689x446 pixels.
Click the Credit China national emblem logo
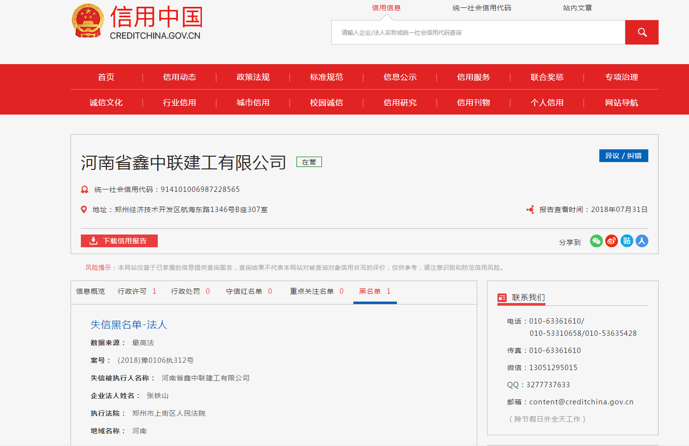coord(88,21)
